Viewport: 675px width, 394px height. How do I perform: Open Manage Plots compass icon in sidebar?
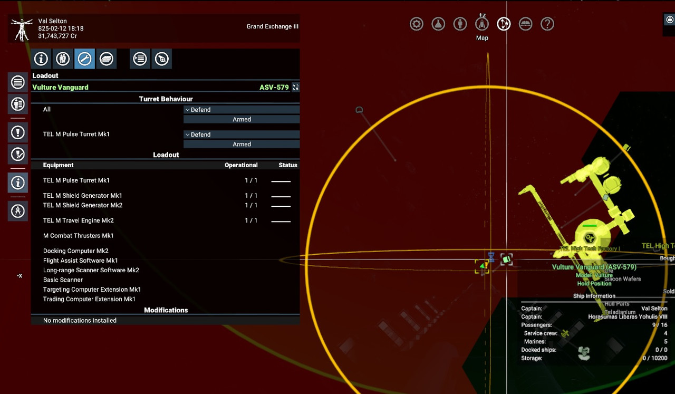(x=18, y=211)
